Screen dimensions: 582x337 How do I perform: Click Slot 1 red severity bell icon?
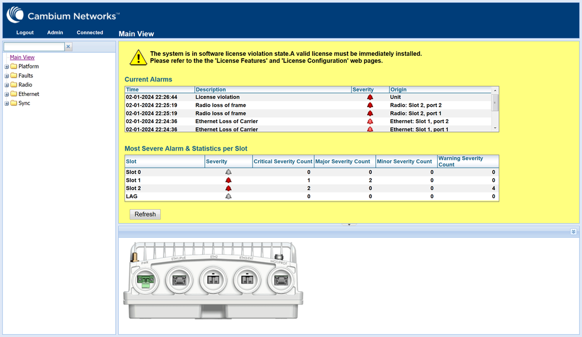tap(228, 181)
